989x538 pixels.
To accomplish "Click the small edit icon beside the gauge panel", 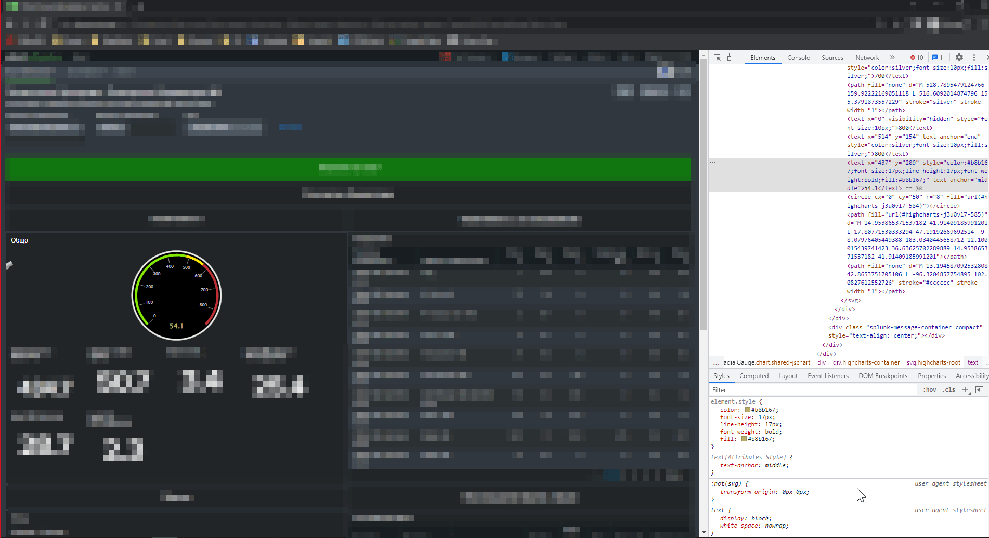I will 9,265.
